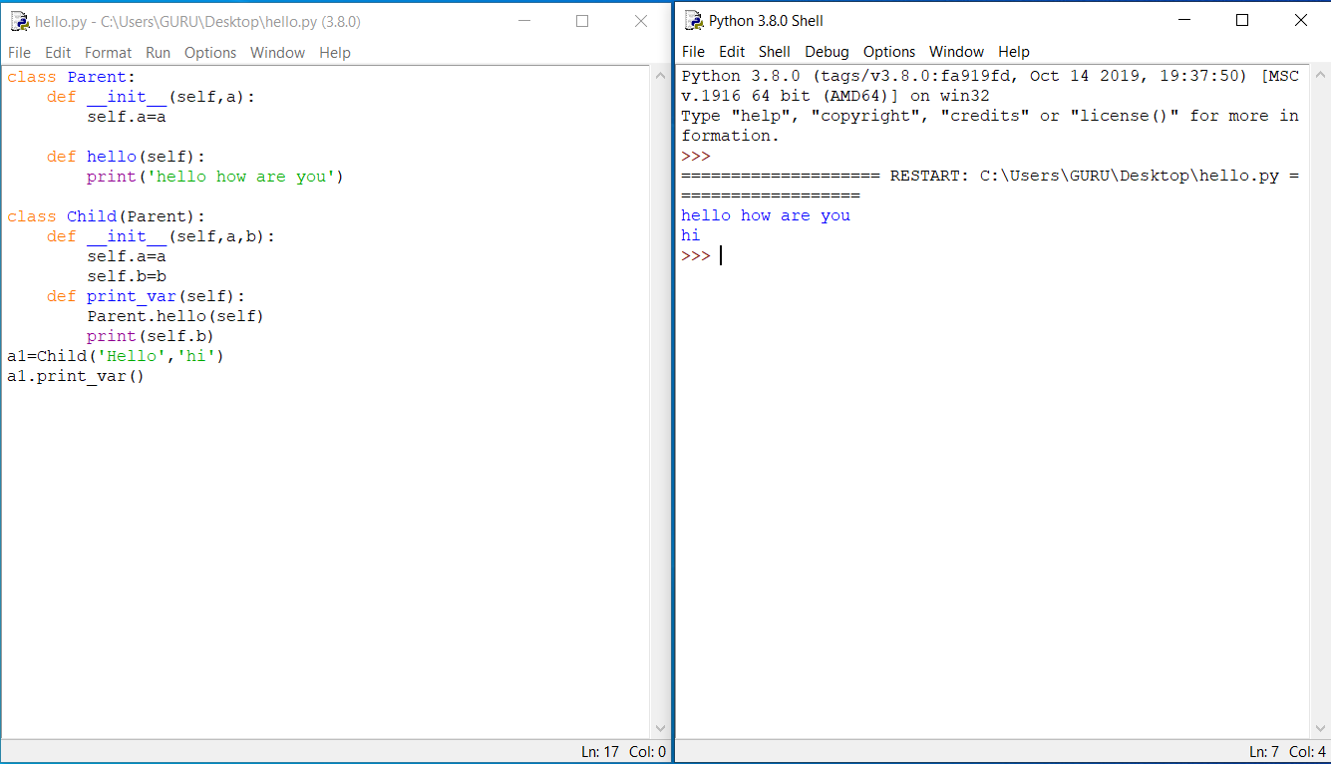This screenshot has width=1331, height=764.
Task: Open the Shell menu in the shell window
Action: (x=774, y=51)
